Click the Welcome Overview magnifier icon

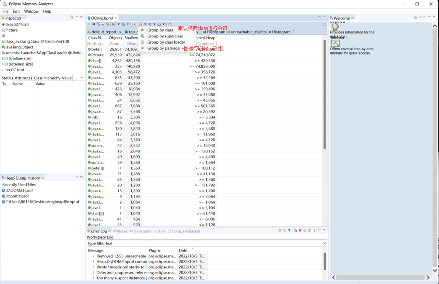[x=335, y=27]
